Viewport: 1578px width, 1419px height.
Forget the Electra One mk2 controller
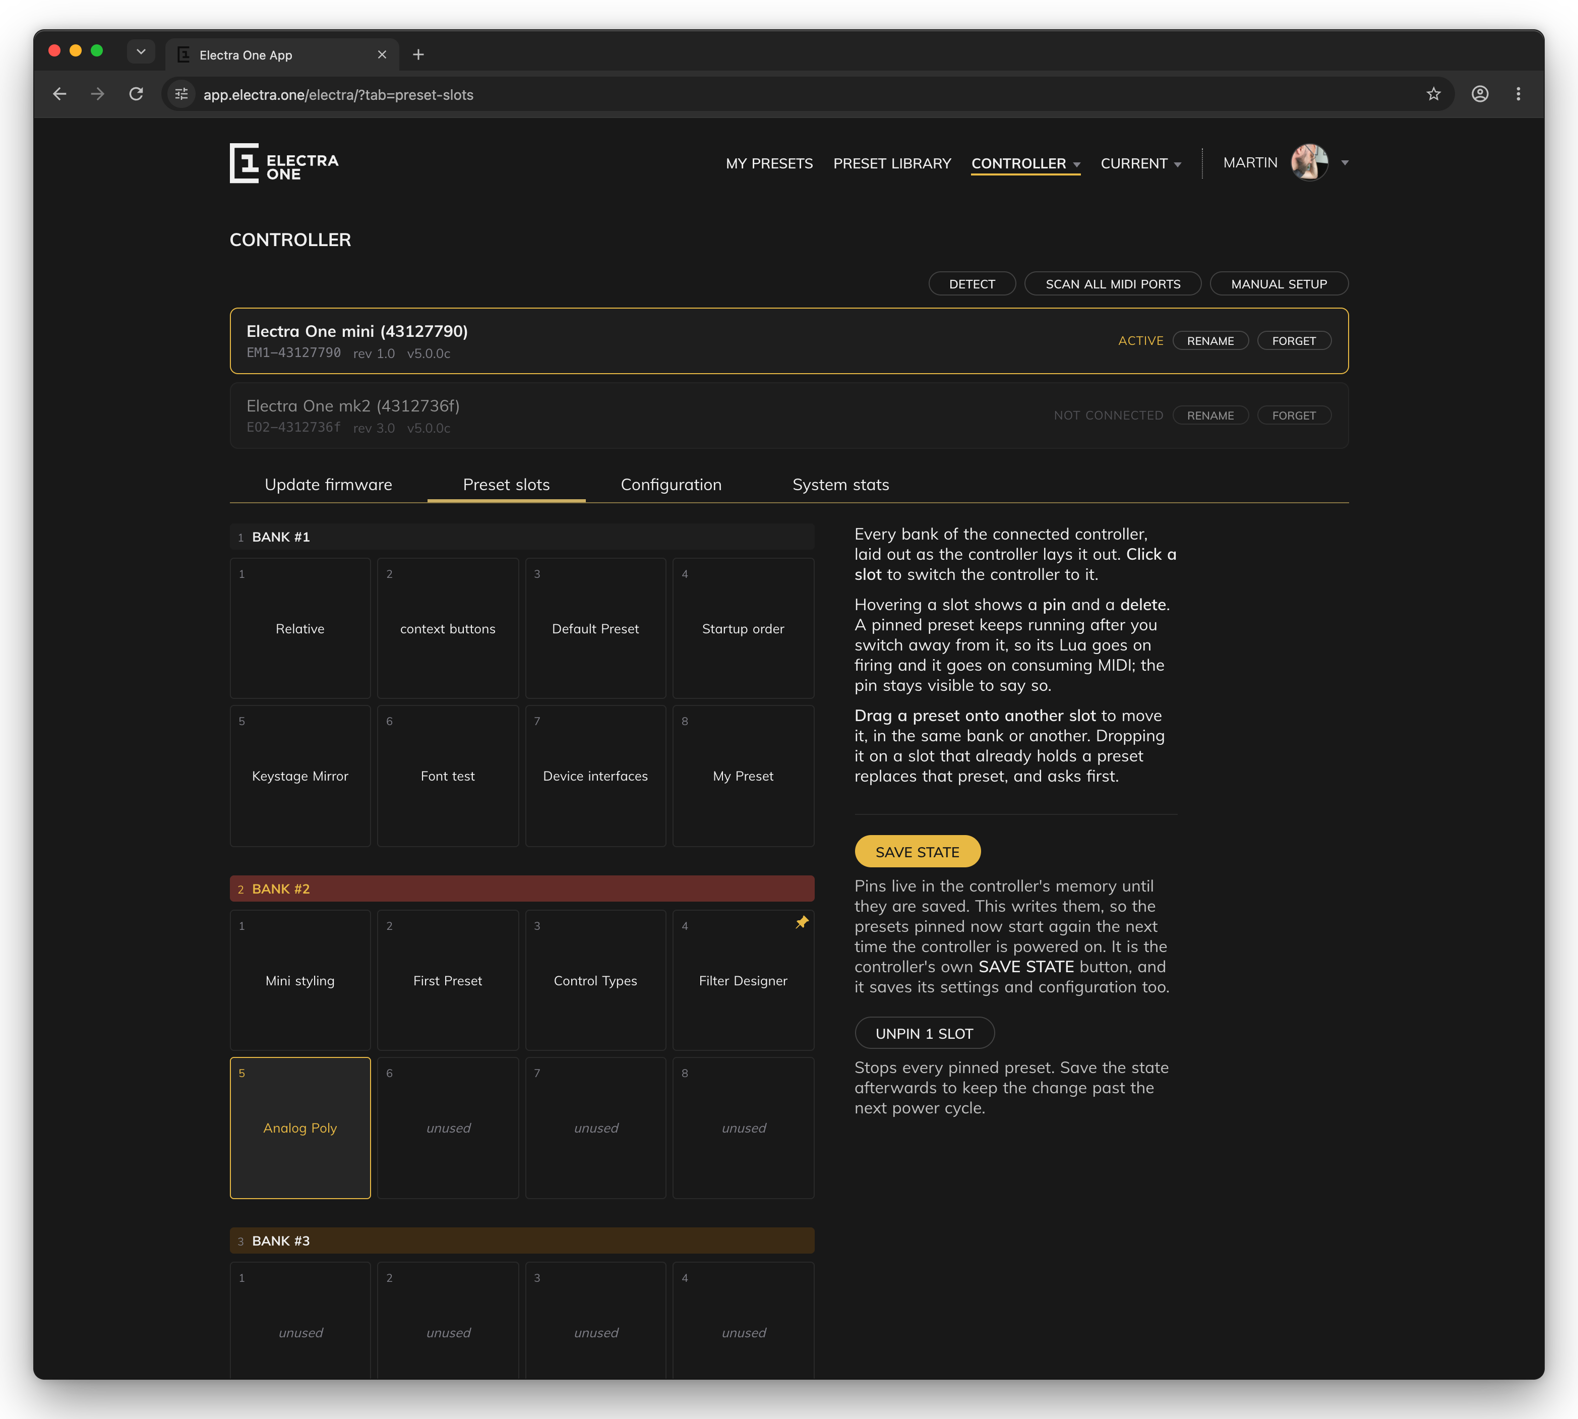(x=1294, y=416)
